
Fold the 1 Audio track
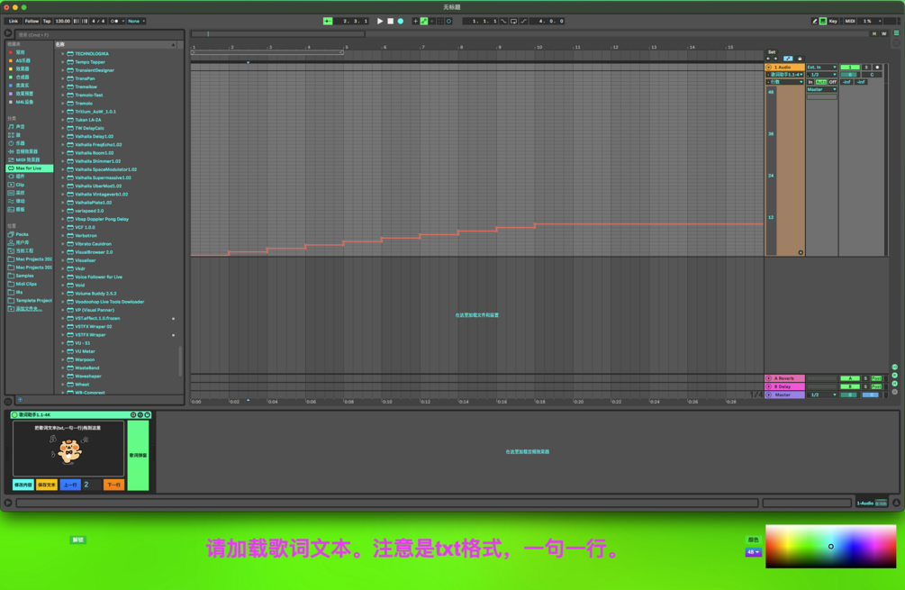point(769,68)
